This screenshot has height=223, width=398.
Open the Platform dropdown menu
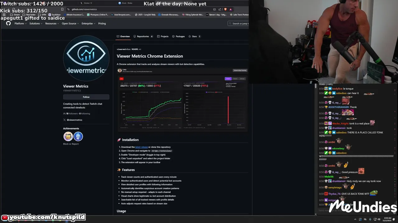click(20, 24)
